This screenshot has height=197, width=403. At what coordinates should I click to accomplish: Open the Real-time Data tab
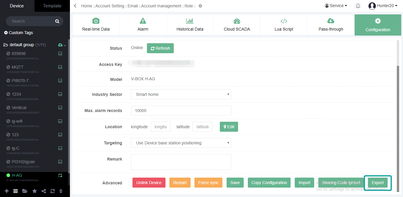tap(96, 25)
